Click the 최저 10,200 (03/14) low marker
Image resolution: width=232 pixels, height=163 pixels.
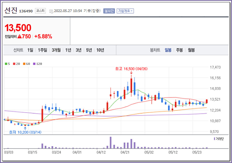[x=25, y=132]
